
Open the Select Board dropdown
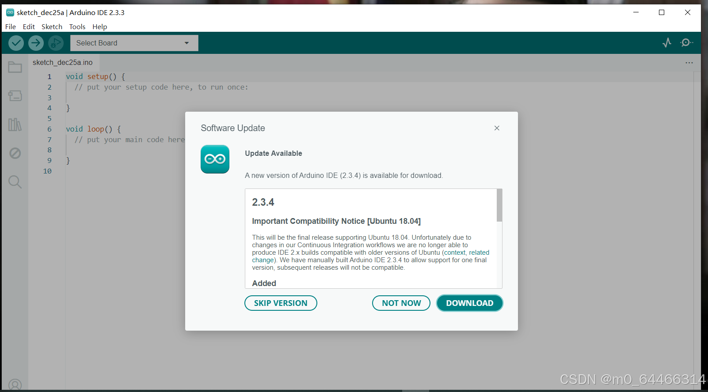pos(134,43)
